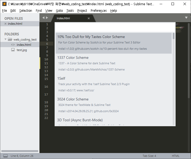Click the web_coding_test folder icon
The height and width of the screenshot is (159, 191).
pos(10,39)
